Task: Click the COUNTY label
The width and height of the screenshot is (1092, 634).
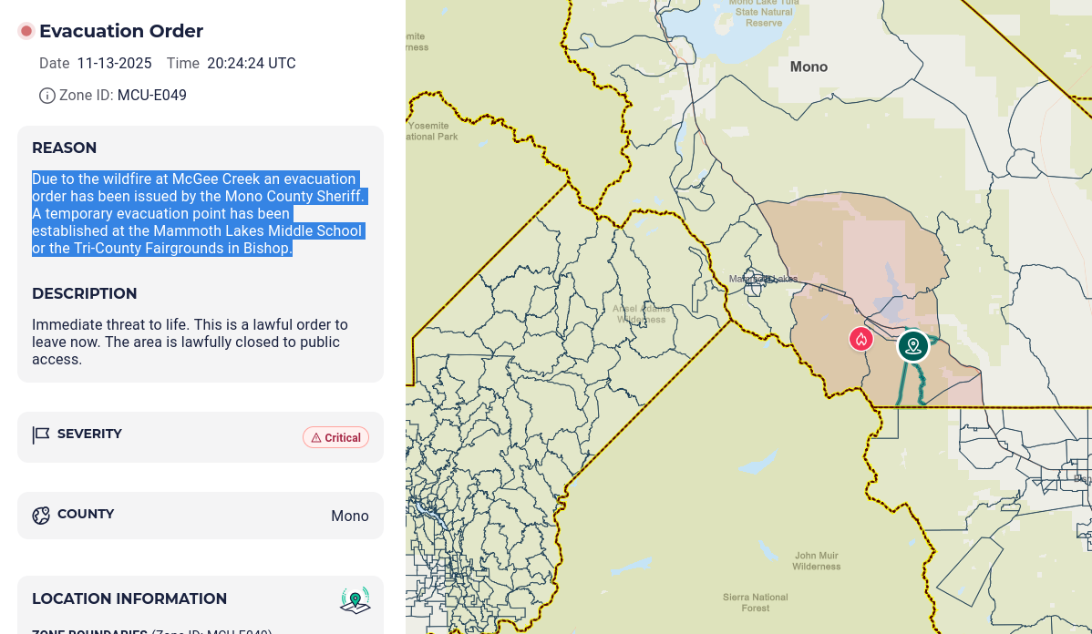Action: pos(86,514)
